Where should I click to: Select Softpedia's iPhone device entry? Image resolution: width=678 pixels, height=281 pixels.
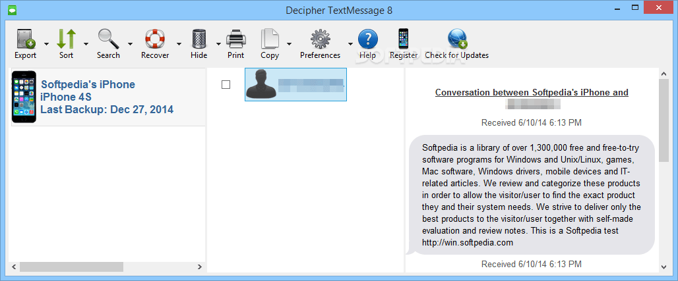click(107, 97)
